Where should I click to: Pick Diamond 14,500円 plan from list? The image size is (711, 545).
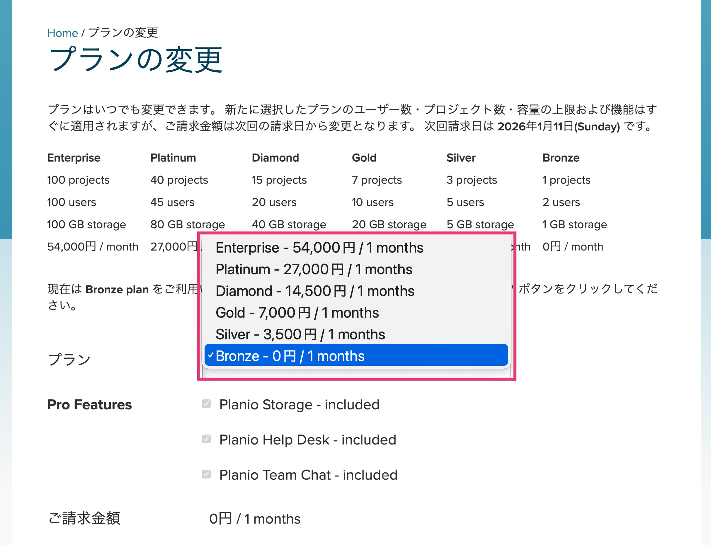(x=315, y=291)
